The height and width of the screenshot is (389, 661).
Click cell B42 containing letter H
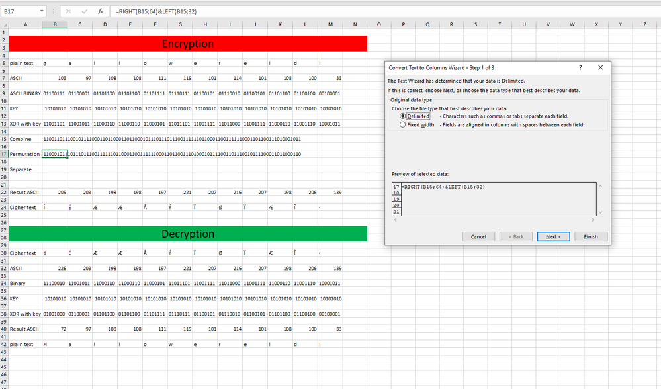pyautogui.click(x=55, y=344)
